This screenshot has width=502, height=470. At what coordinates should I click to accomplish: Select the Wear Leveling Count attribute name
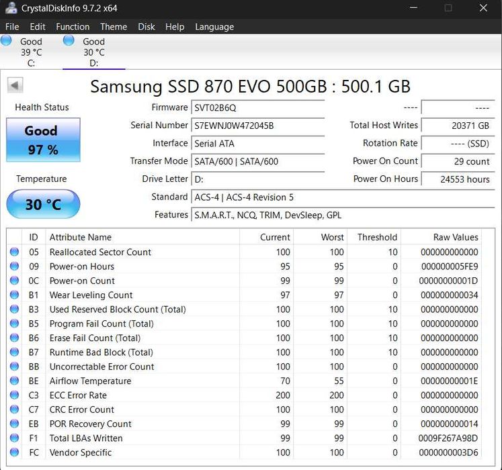coord(91,295)
